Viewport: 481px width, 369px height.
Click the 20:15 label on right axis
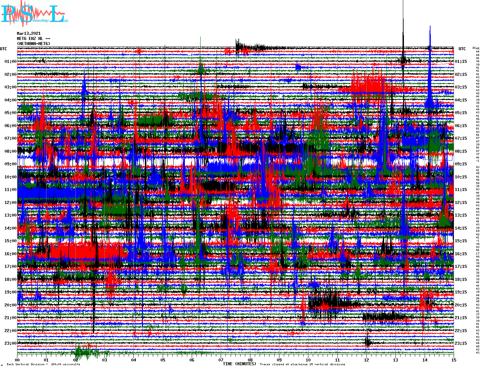click(x=461, y=305)
